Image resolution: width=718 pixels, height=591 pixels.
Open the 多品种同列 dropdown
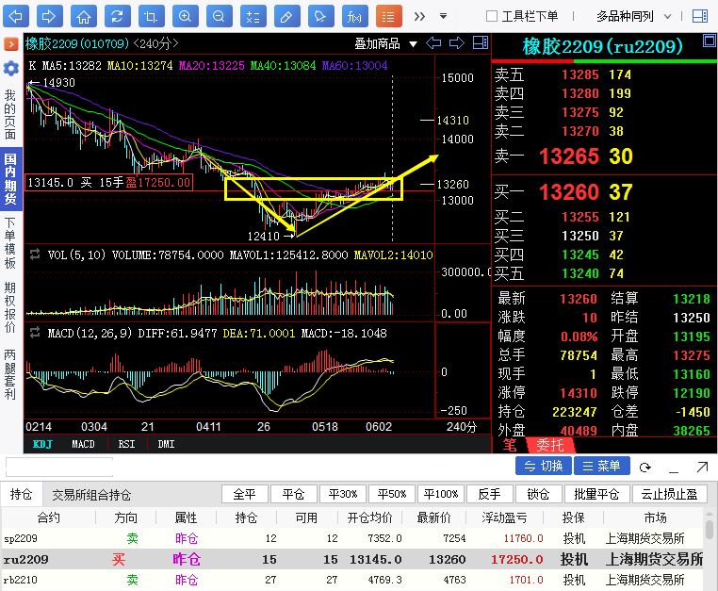pos(637,16)
